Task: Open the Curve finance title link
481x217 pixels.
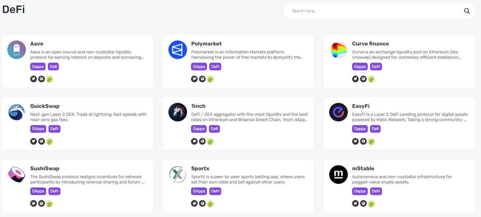Action: [370, 44]
